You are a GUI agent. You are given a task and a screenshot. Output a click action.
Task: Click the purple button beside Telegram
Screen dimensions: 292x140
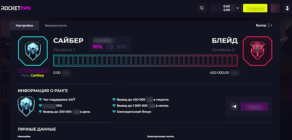254,107
